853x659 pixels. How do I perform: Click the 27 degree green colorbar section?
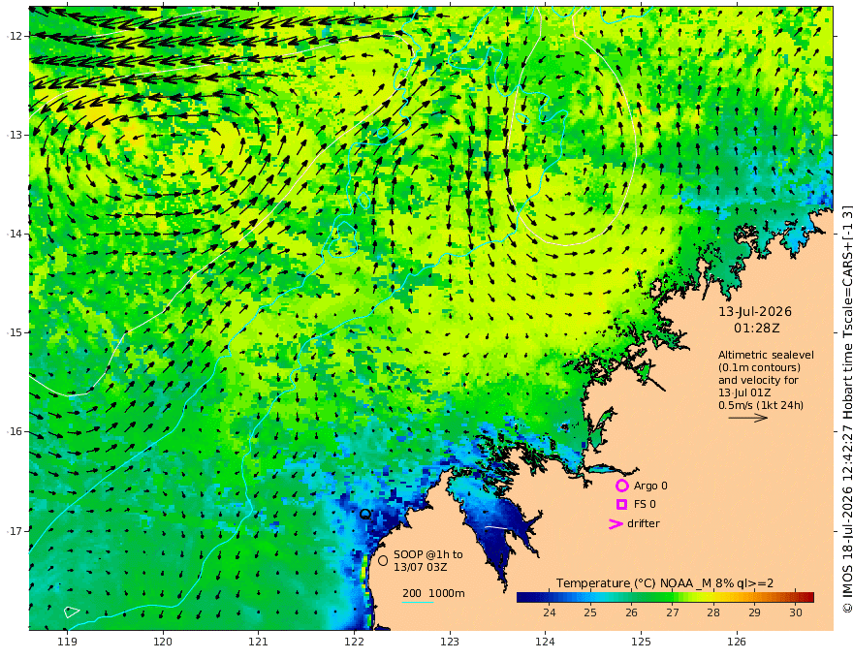673,598
